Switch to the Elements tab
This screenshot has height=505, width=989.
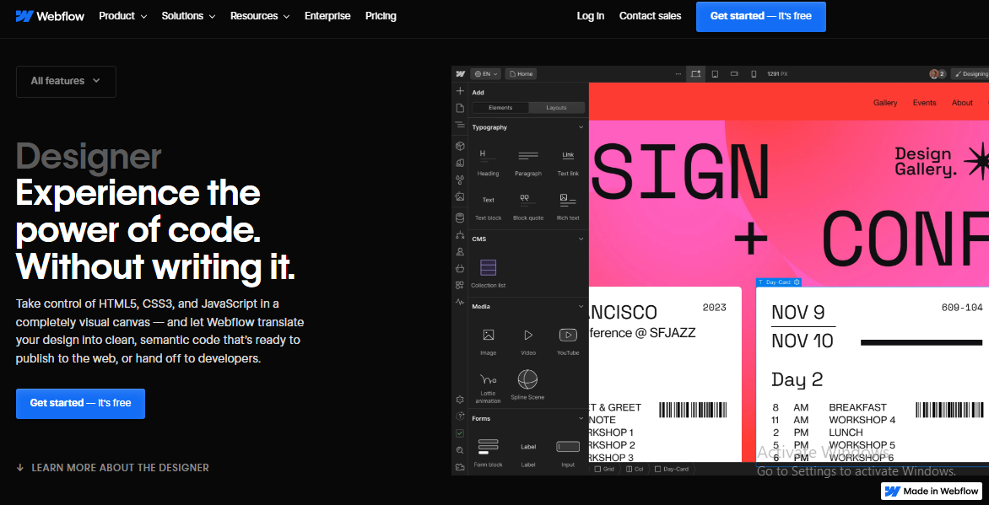500,108
